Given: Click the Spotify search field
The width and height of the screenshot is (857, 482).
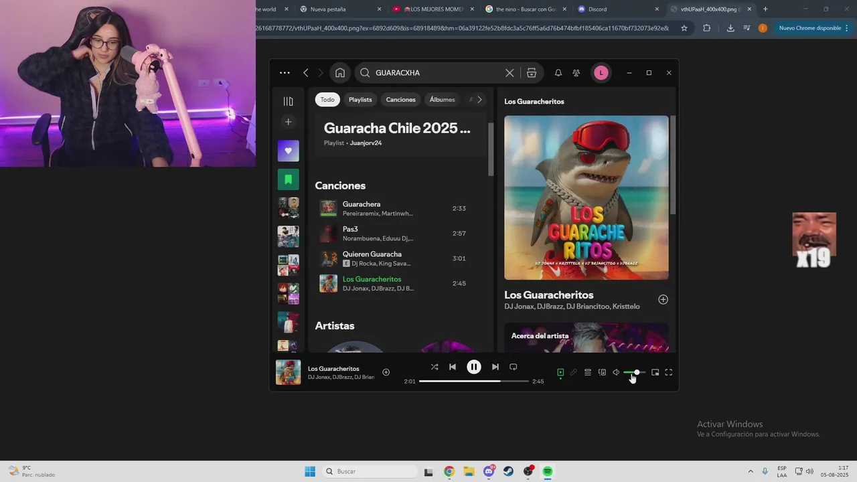Looking at the screenshot, I should [438, 73].
